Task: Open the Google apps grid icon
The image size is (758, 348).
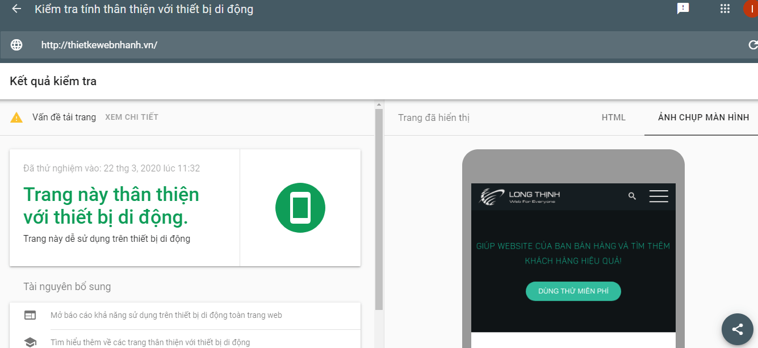Action: [725, 9]
